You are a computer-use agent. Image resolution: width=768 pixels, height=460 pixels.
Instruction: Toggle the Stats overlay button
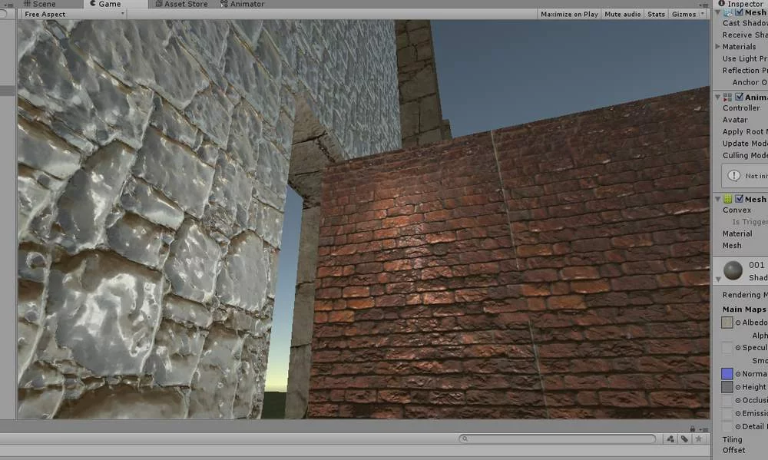[x=657, y=14]
